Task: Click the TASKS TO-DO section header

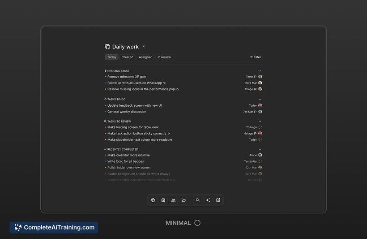Action: pos(116,99)
